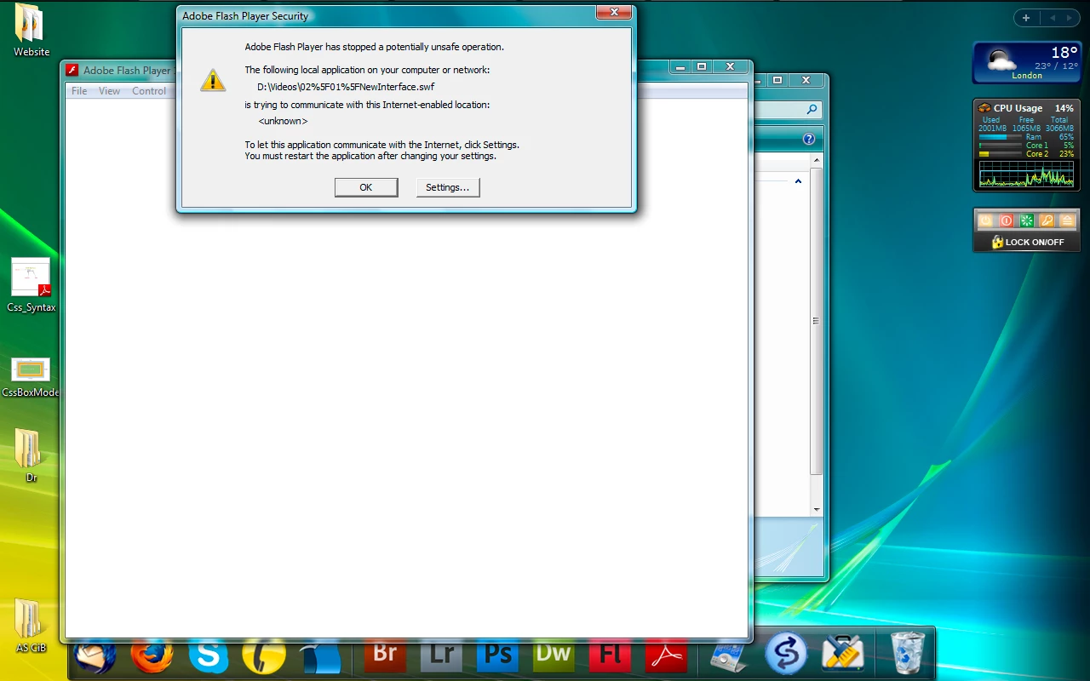Open the Dr folder on the desktop
1090x681 pixels.
click(x=30, y=455)
